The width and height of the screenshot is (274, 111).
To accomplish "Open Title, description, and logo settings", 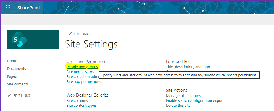I will (188, 67).
